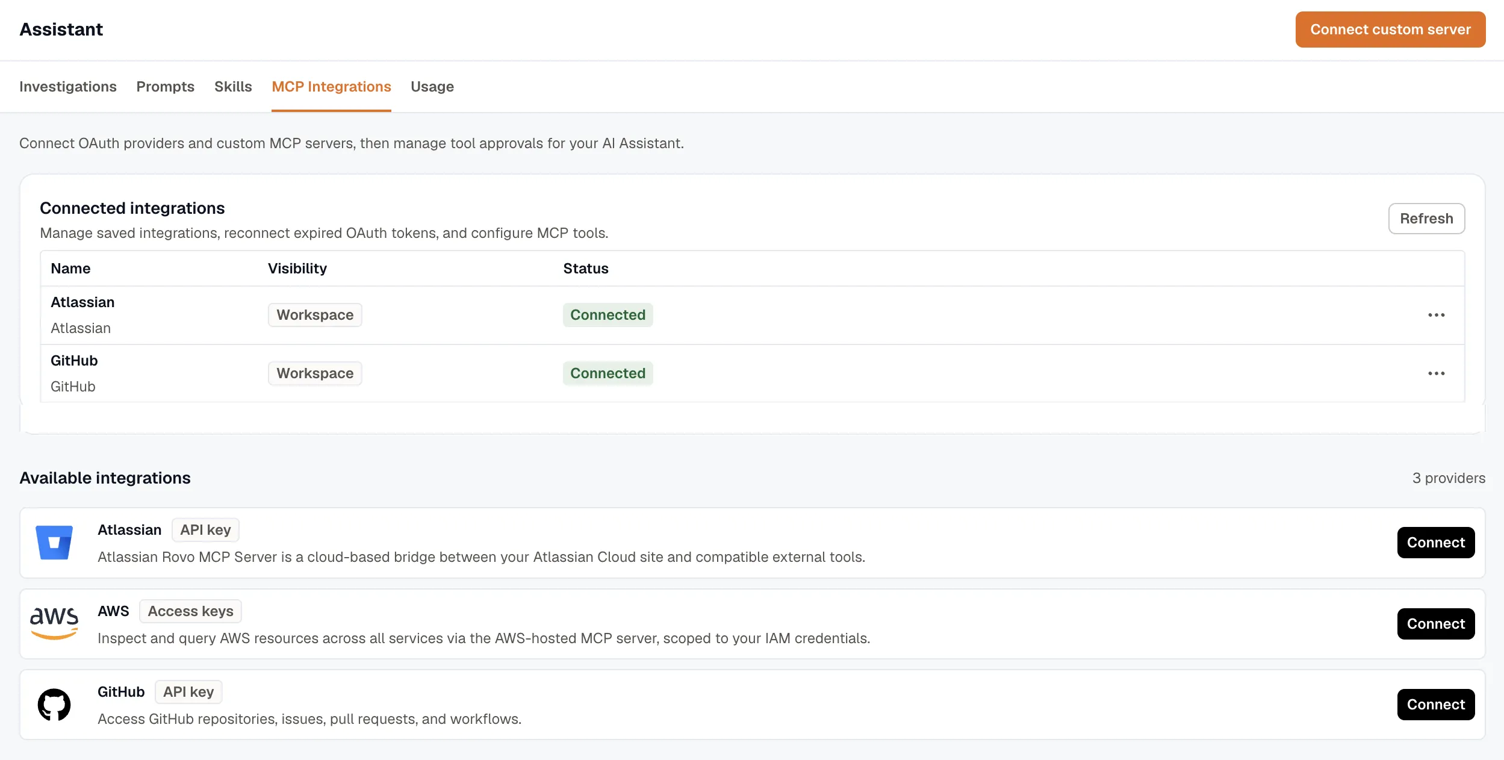Click the Manage saved integrations description line

pyautogui.click(x=324, y=233)
